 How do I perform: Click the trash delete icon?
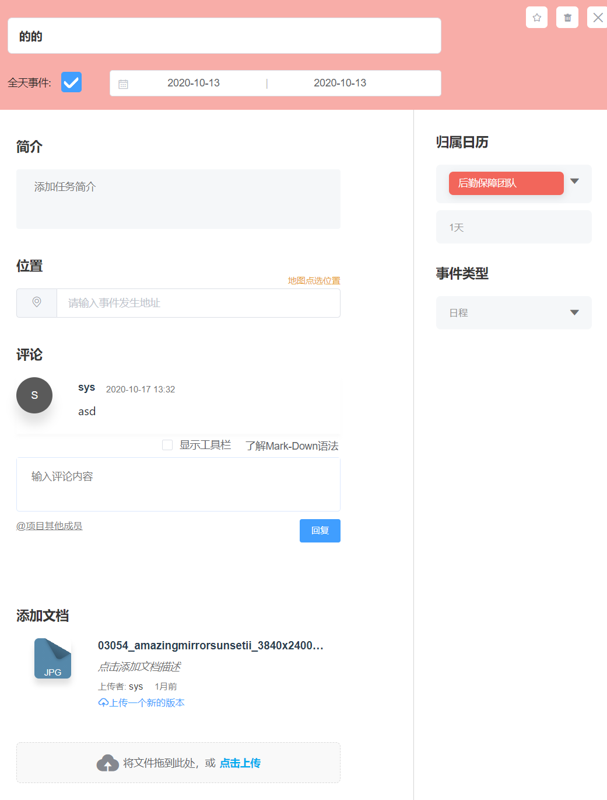567,18
